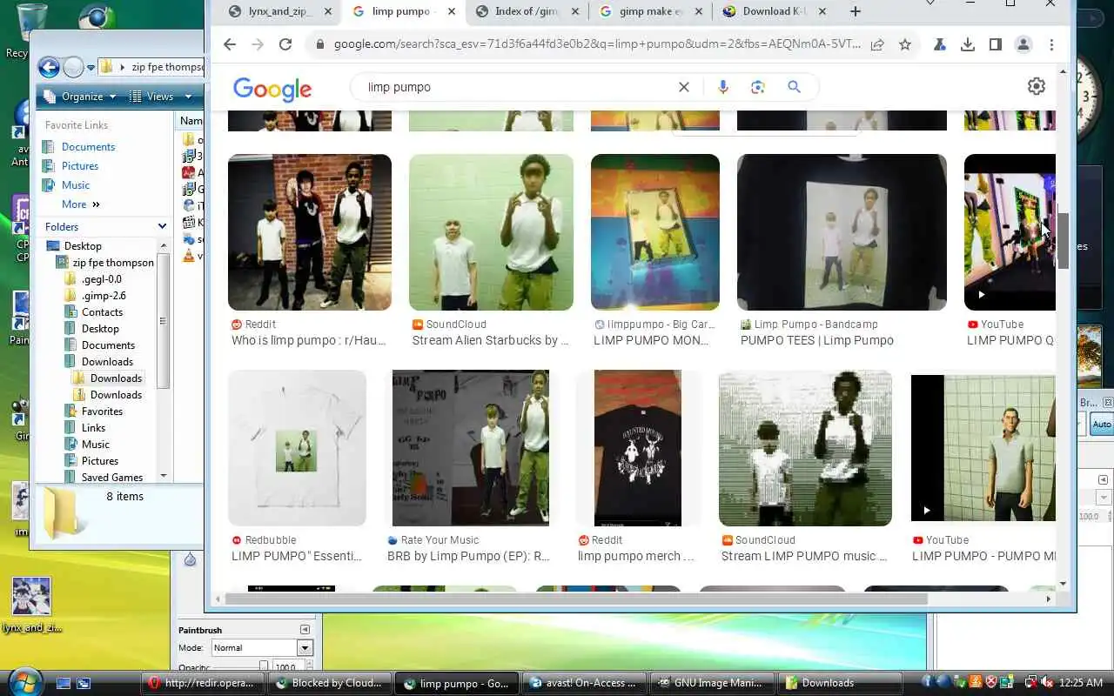1114x696 pixels.
Task: Select Contacts folder in tree
Action: tap(102, 312)
